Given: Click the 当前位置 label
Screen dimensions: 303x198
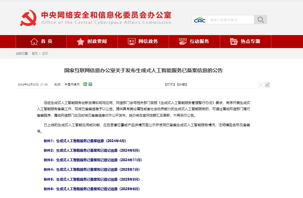Looking at the screenshot, I should point(22,54).
